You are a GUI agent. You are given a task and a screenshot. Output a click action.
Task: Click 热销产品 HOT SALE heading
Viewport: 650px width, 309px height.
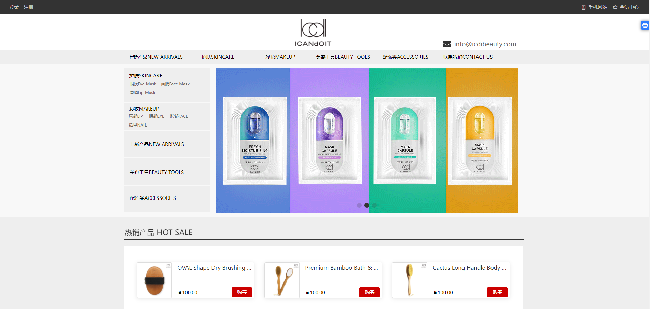[158, 233]
